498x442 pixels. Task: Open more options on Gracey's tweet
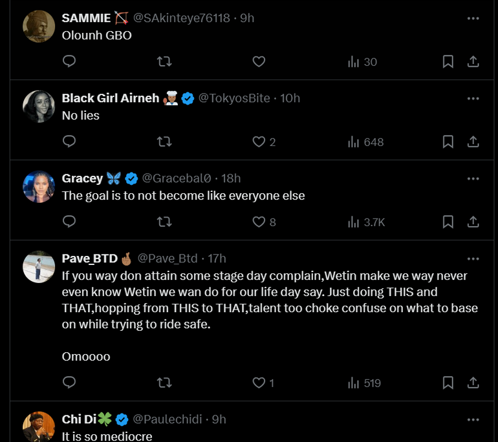click(473, 178)
